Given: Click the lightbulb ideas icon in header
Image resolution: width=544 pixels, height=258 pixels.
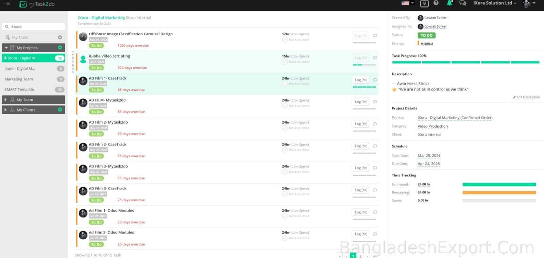Looking at the screenshot, I should pos(424,3).
